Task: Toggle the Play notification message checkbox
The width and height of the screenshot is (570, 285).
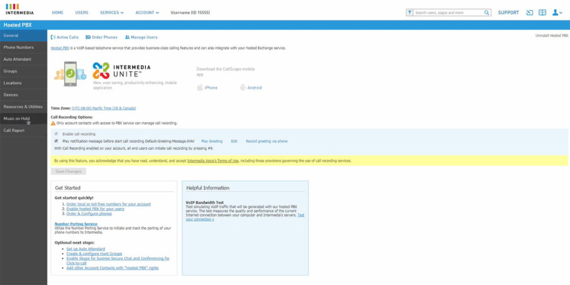Action: (x=56, y=141)
